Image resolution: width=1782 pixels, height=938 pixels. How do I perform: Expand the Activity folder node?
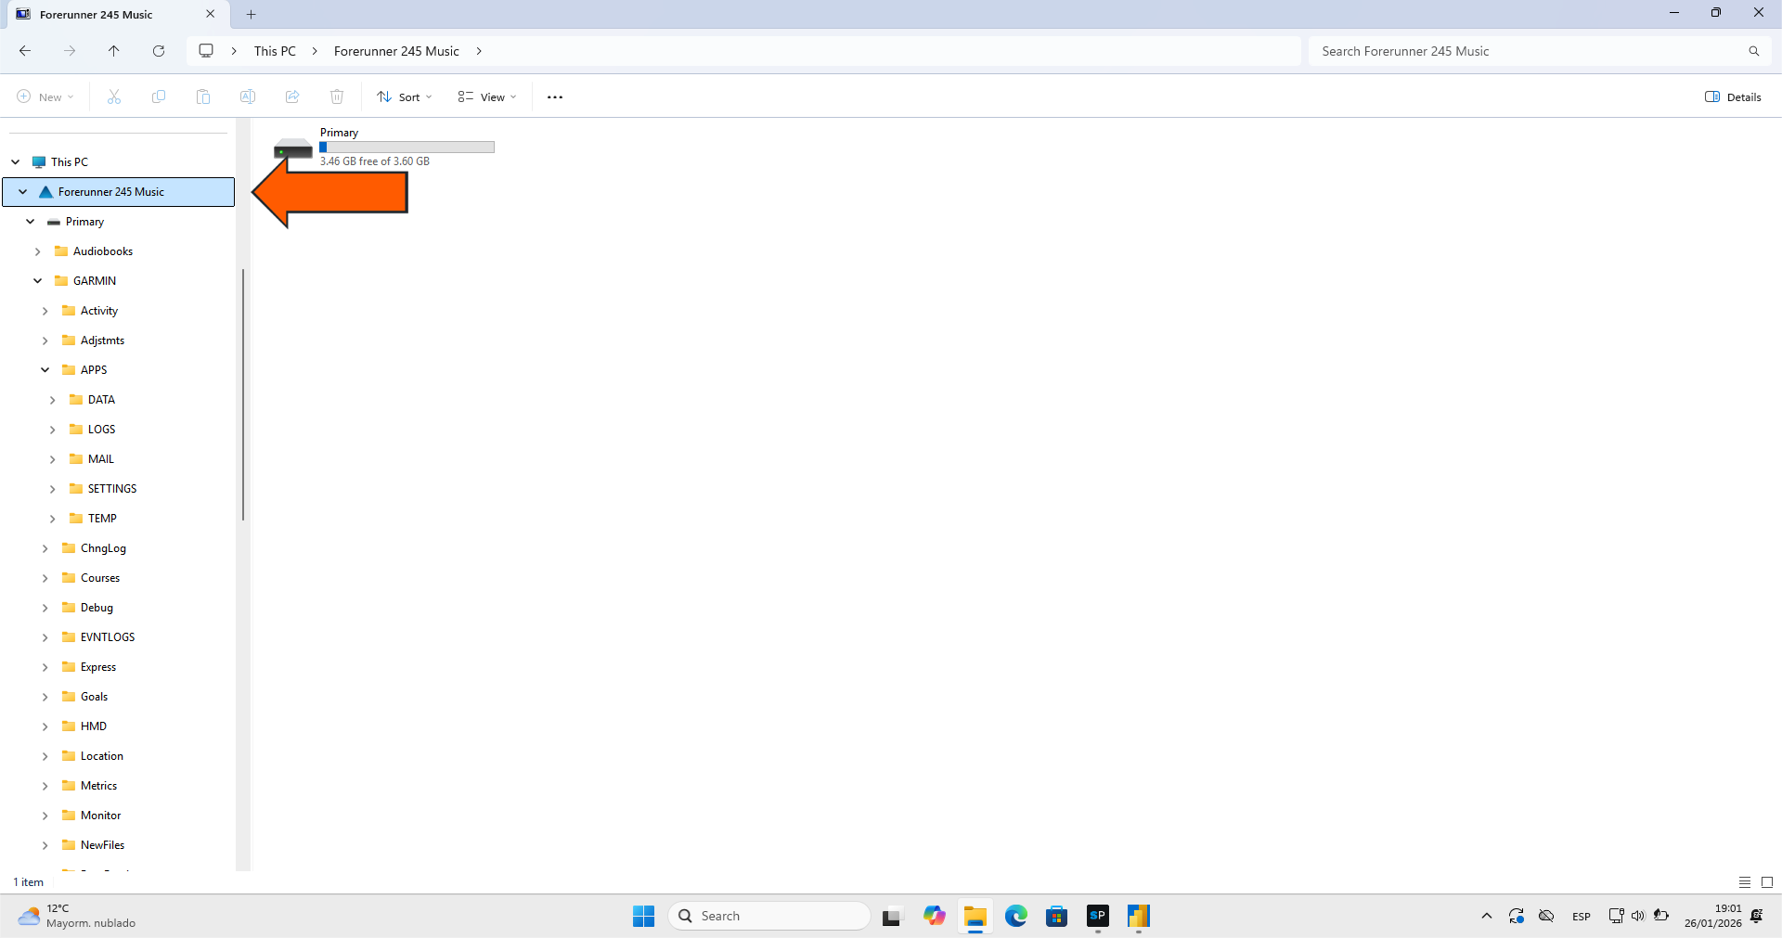click(45, 311)
